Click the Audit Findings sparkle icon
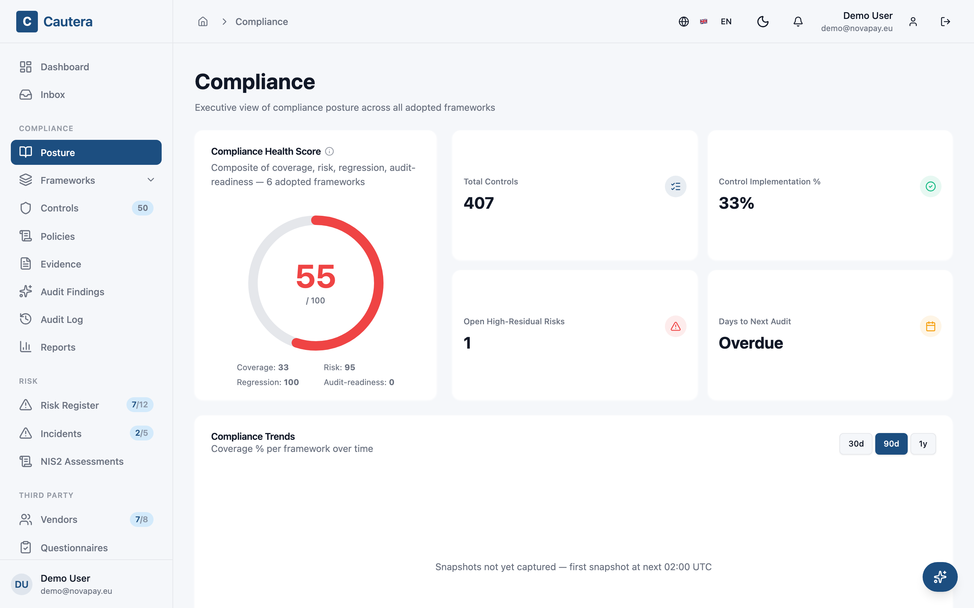Screen dimensions: 974x608 [x=26, y=292]
